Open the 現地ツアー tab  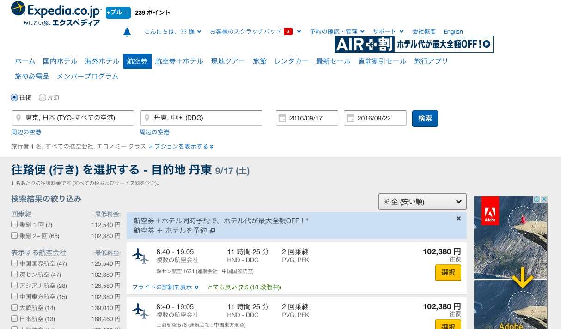click(x=228, y=61)
